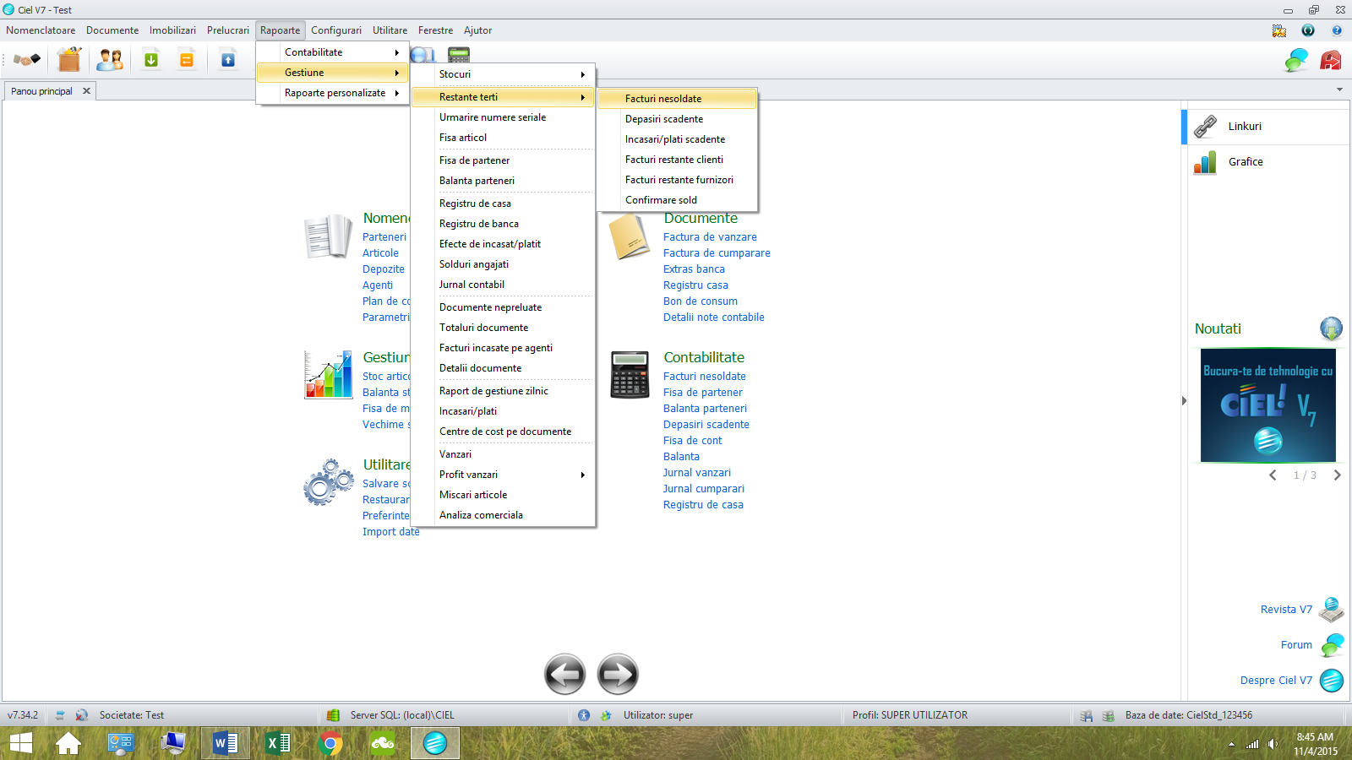Click the Nomenclatoare papers icon
The width and height of the screenshot is (1352, 760).
[x=328, y=236]
